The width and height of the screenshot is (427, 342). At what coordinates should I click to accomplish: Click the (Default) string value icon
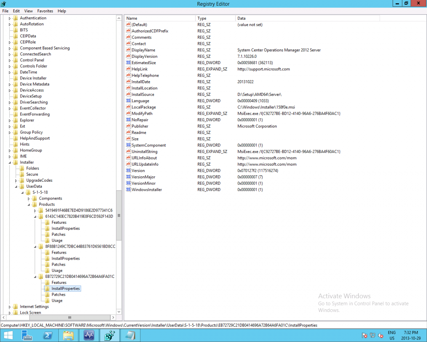point(128,25)
